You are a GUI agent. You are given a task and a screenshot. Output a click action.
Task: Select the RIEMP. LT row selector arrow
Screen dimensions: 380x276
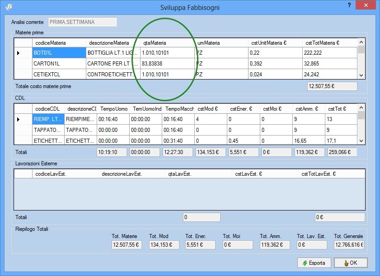[x=19, y=119]
